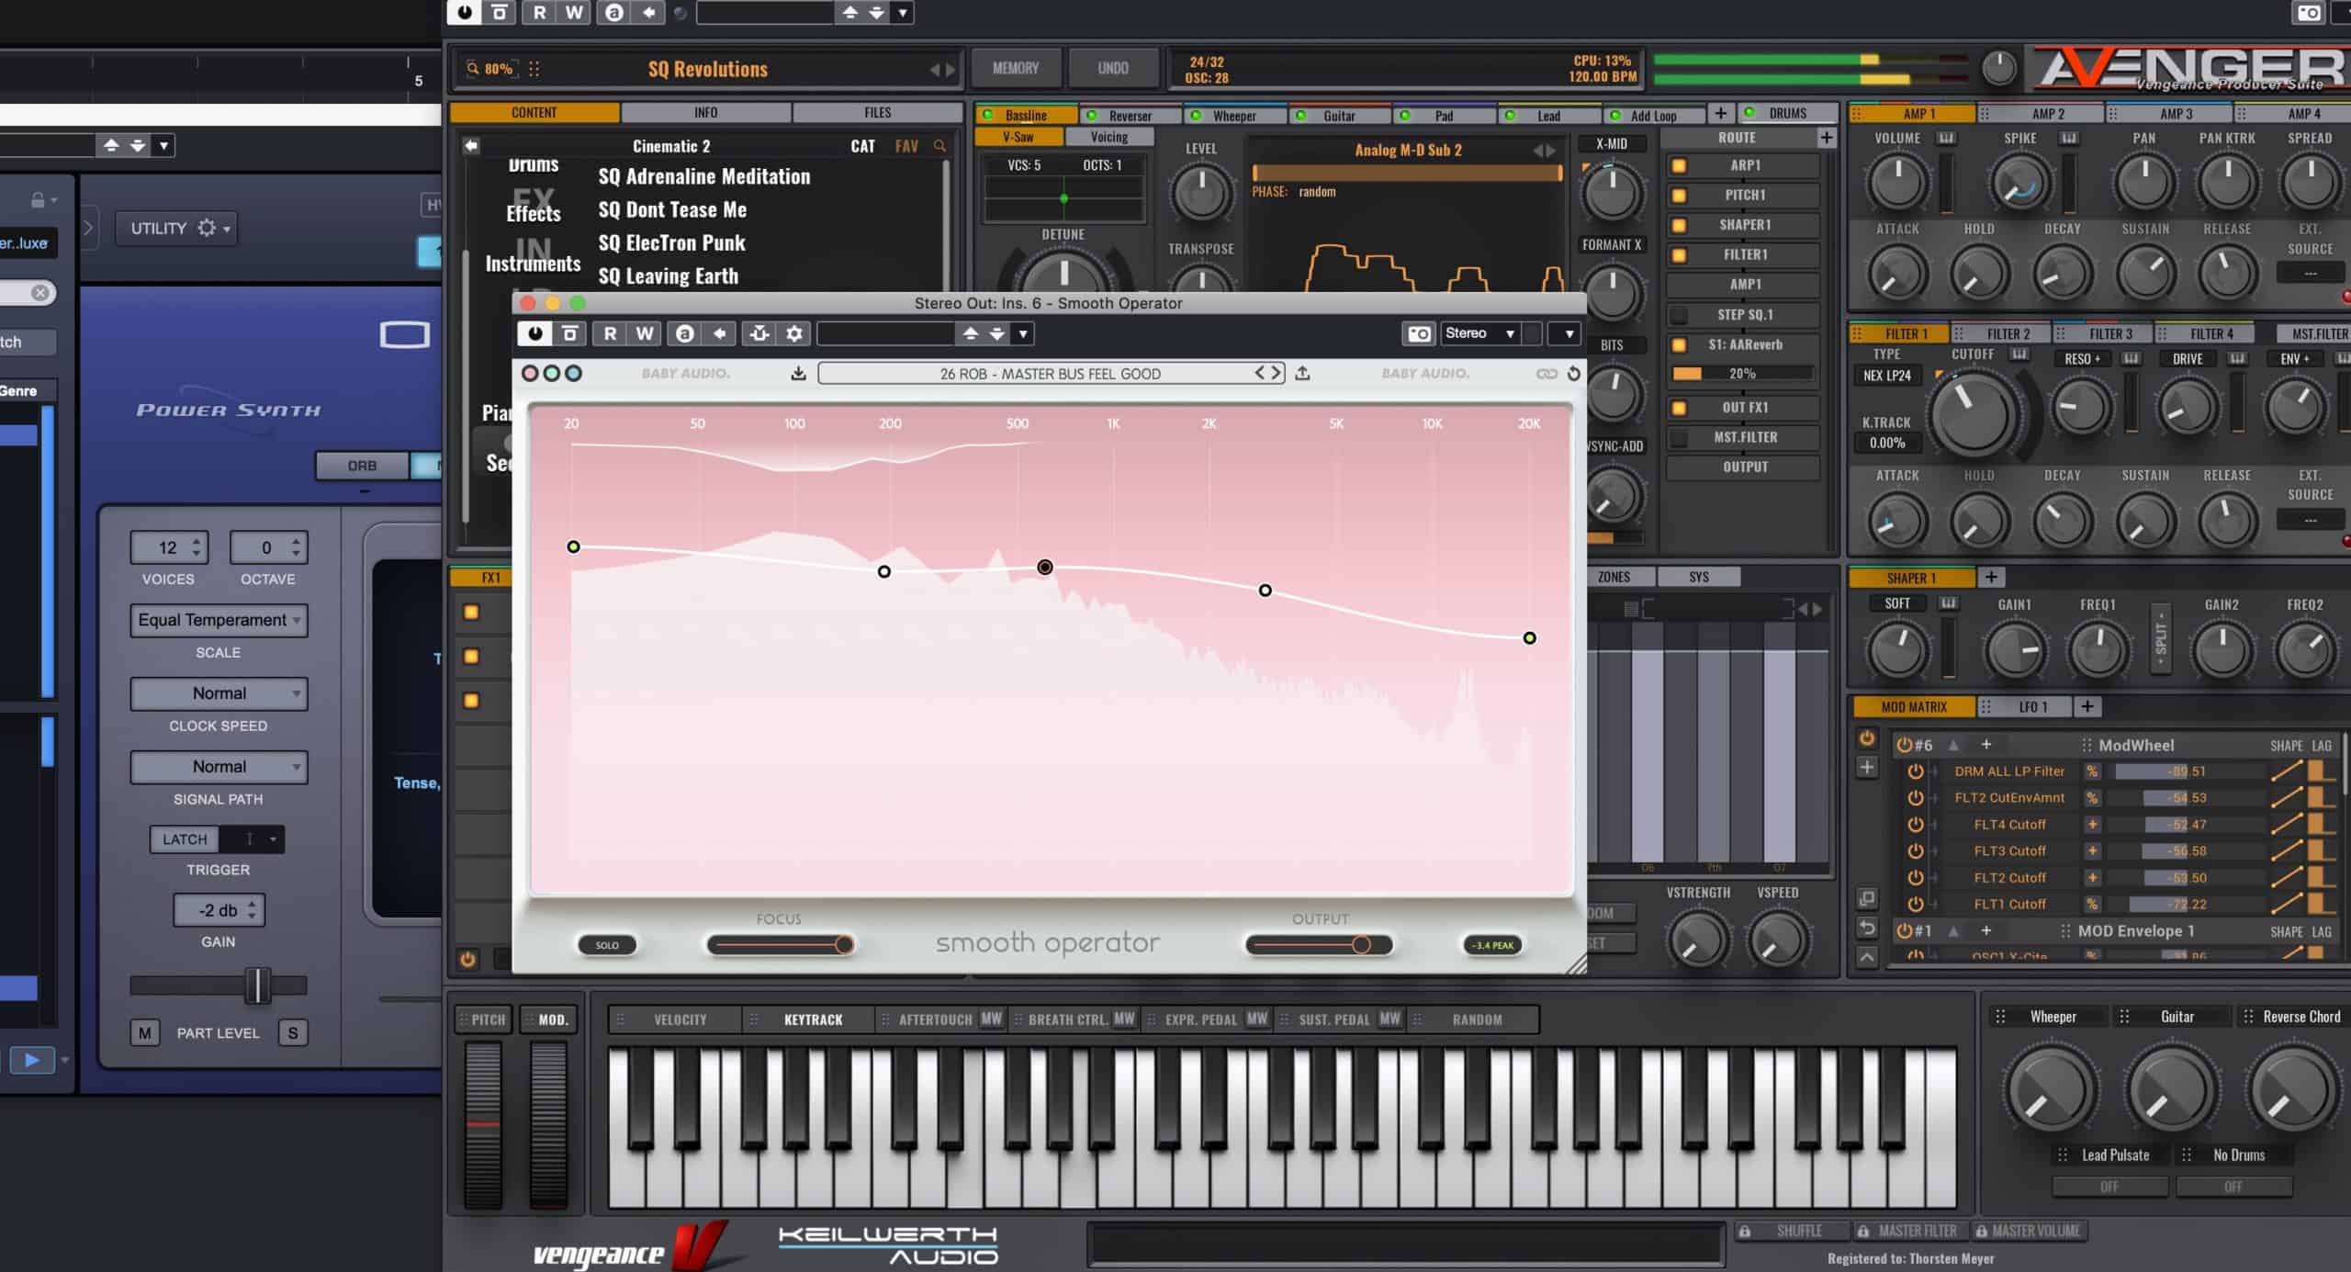Toggle power for DRM ALL LP Filter mod
Viewport: 2351px width, 1272px height.
tap(1915, 771)
